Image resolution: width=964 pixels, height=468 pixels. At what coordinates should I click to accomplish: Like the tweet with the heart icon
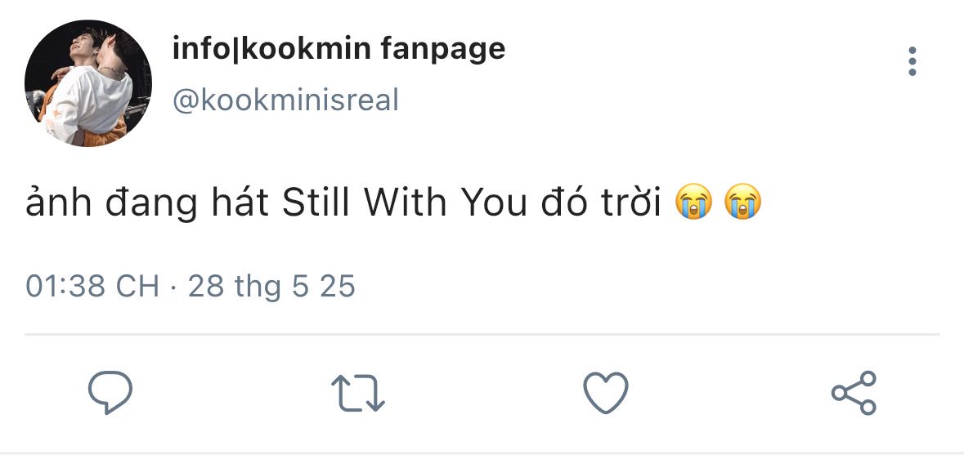tap(605, 393)
